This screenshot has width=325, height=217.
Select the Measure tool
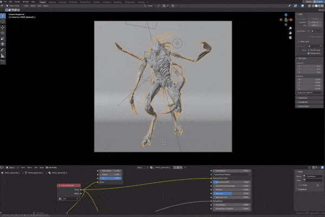pos(3,56)
